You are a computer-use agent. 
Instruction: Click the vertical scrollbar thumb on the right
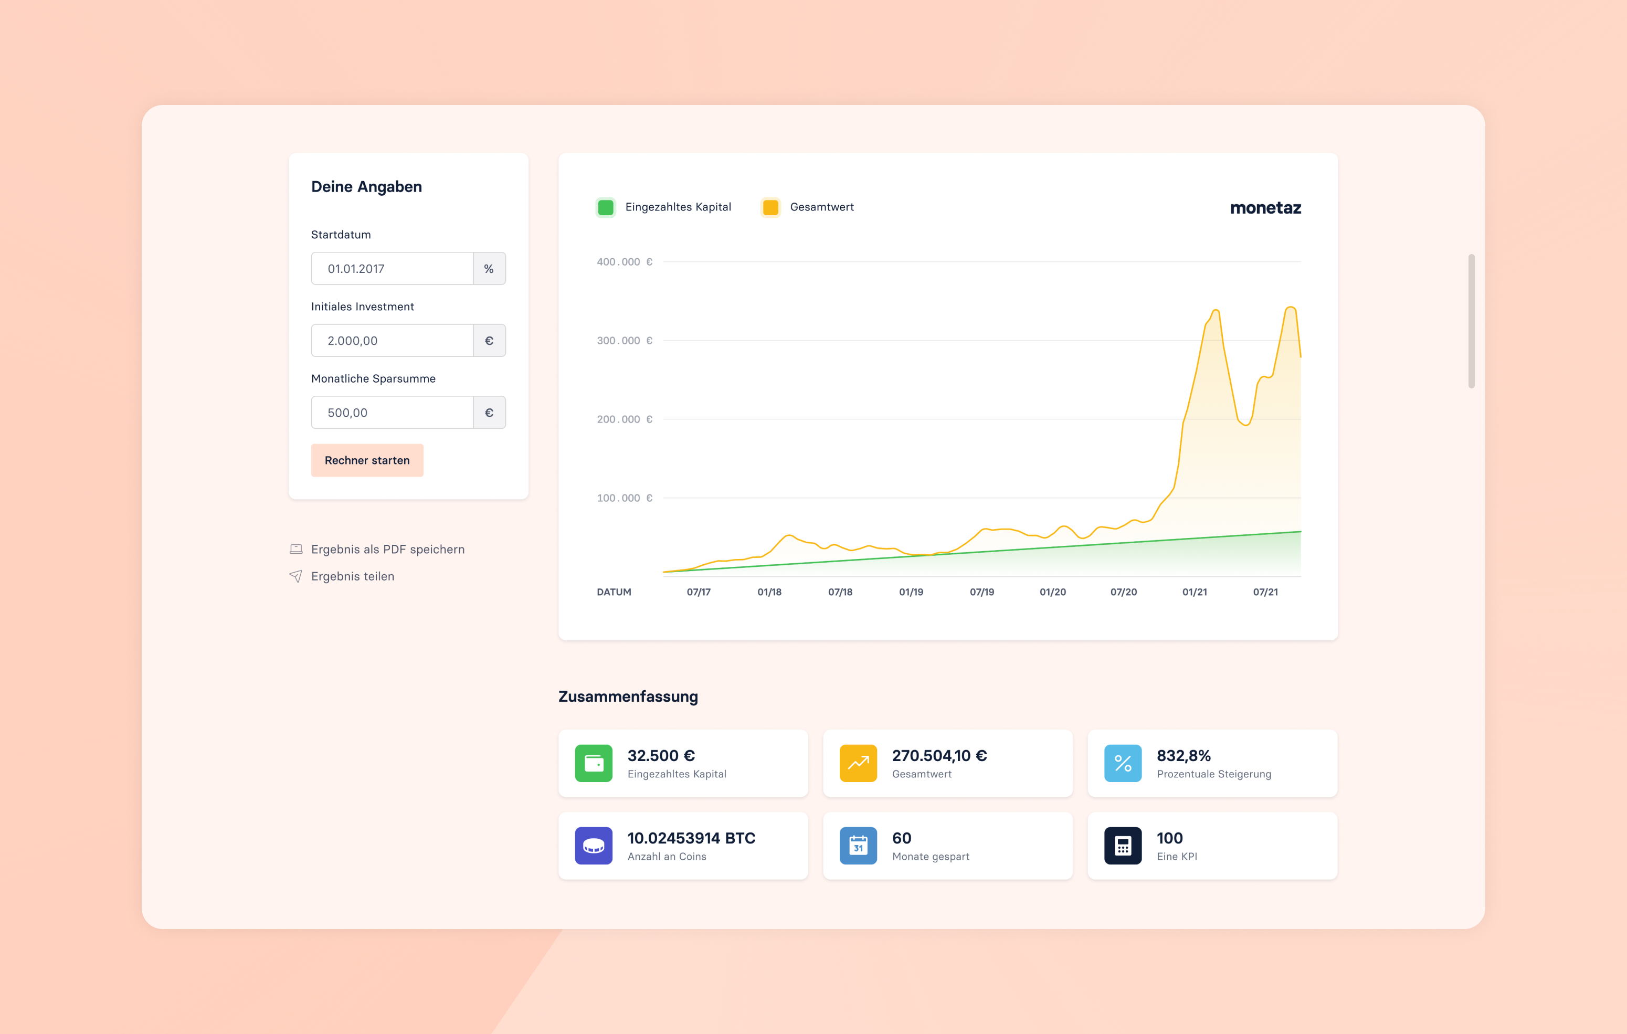(x=1471, y=321)
